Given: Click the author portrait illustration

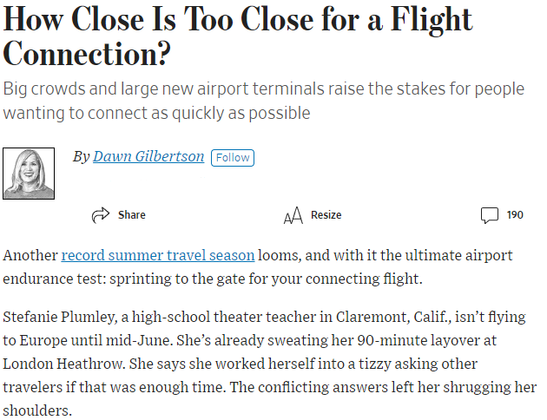Looking at the screenshot, I should pos(30,174).
